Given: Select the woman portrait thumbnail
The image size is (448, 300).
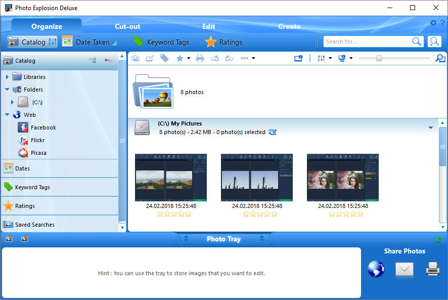Looking at the screenshot, I should click(x=343, y=177).
